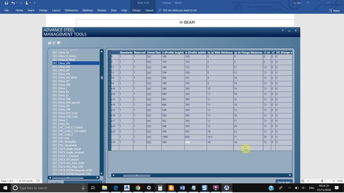
Task: Open the Help ribbon tab
Action: coord(124,10)
